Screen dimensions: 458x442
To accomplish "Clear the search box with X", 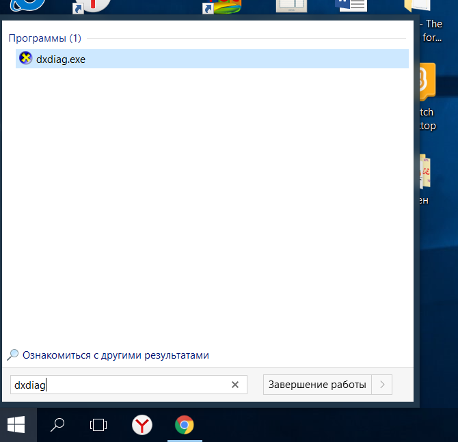I will pos(235,385).
